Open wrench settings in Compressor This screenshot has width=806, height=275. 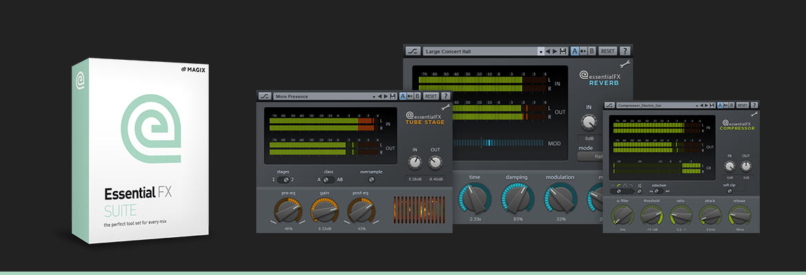click(x=754, y=114)
